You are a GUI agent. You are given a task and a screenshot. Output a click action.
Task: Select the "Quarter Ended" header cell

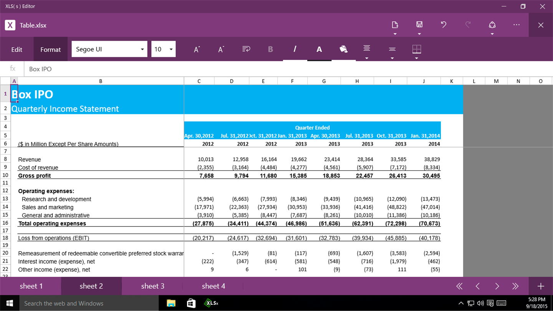312,127
